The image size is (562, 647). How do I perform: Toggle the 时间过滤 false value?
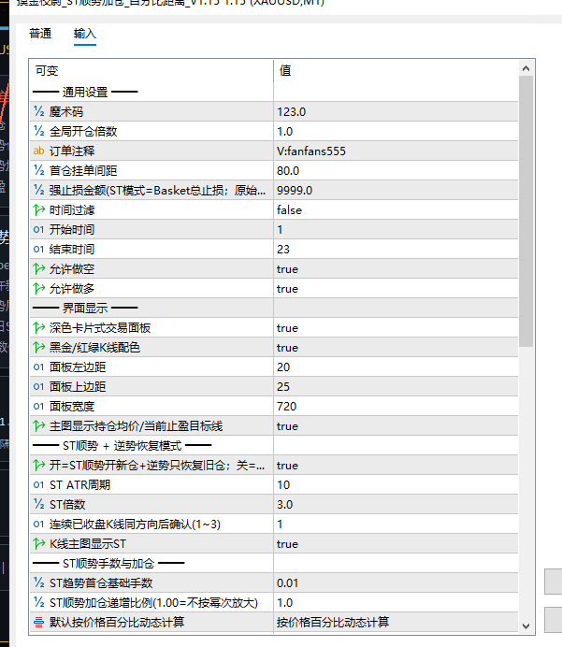[396, 209]
